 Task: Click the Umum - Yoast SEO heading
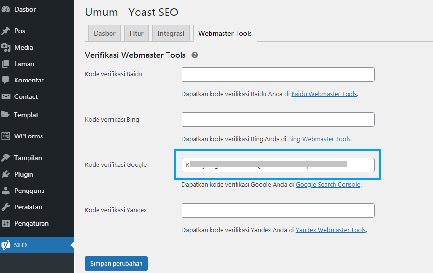click(x=131, y=12)
